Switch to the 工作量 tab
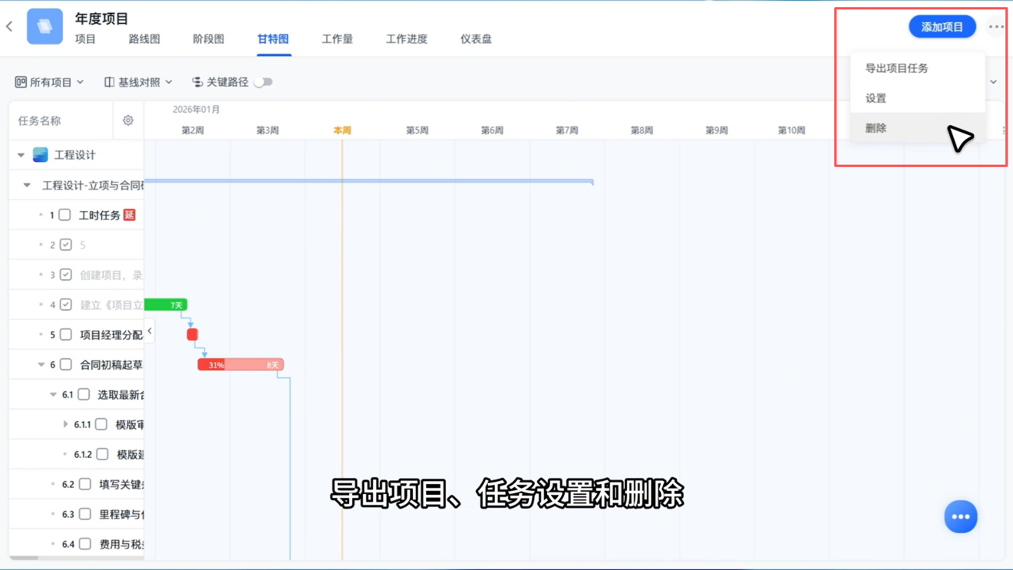1013x570 pixels. (337, 39)
